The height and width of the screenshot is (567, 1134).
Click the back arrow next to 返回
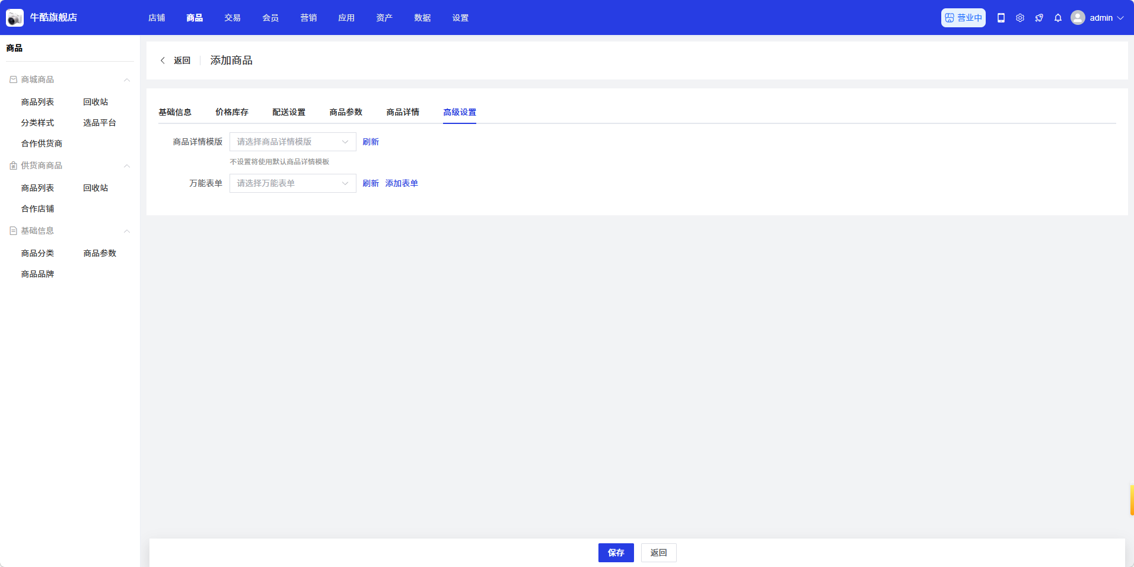pyautogui.click(x=163, y=60)
